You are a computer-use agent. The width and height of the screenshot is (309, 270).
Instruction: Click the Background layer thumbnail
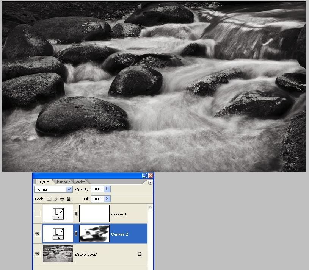[x=58, y=254]
